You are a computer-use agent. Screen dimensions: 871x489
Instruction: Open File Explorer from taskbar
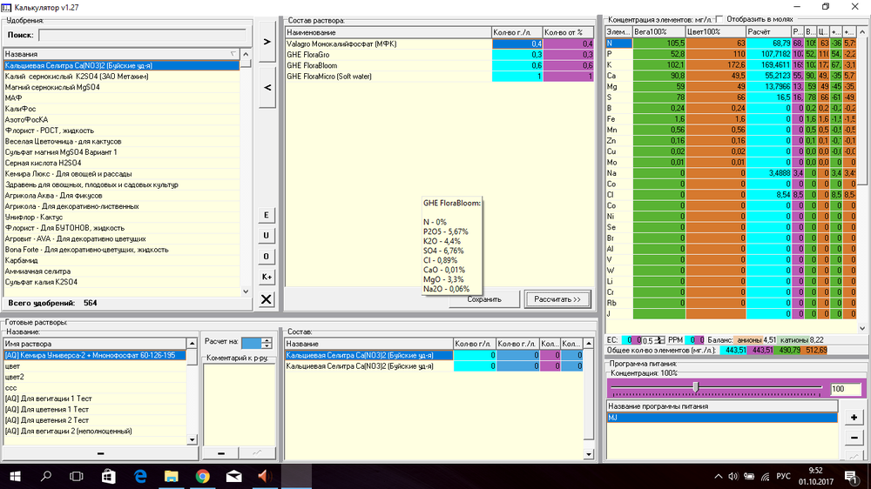coord(171,476)
